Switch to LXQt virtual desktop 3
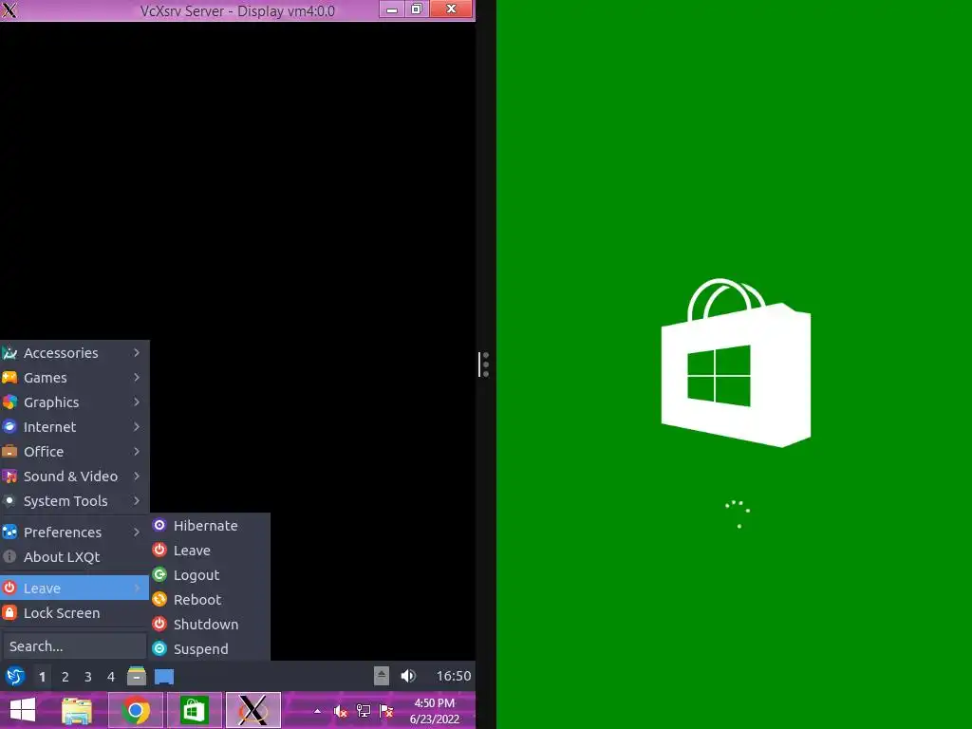 88,677
